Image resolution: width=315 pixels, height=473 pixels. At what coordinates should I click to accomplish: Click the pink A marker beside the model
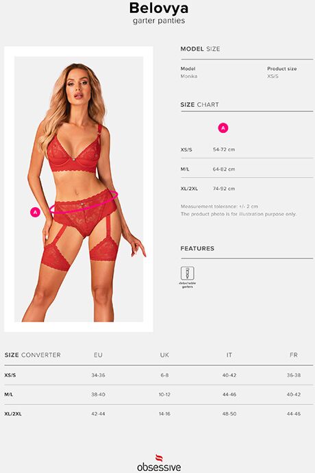(x=36, y=213)
